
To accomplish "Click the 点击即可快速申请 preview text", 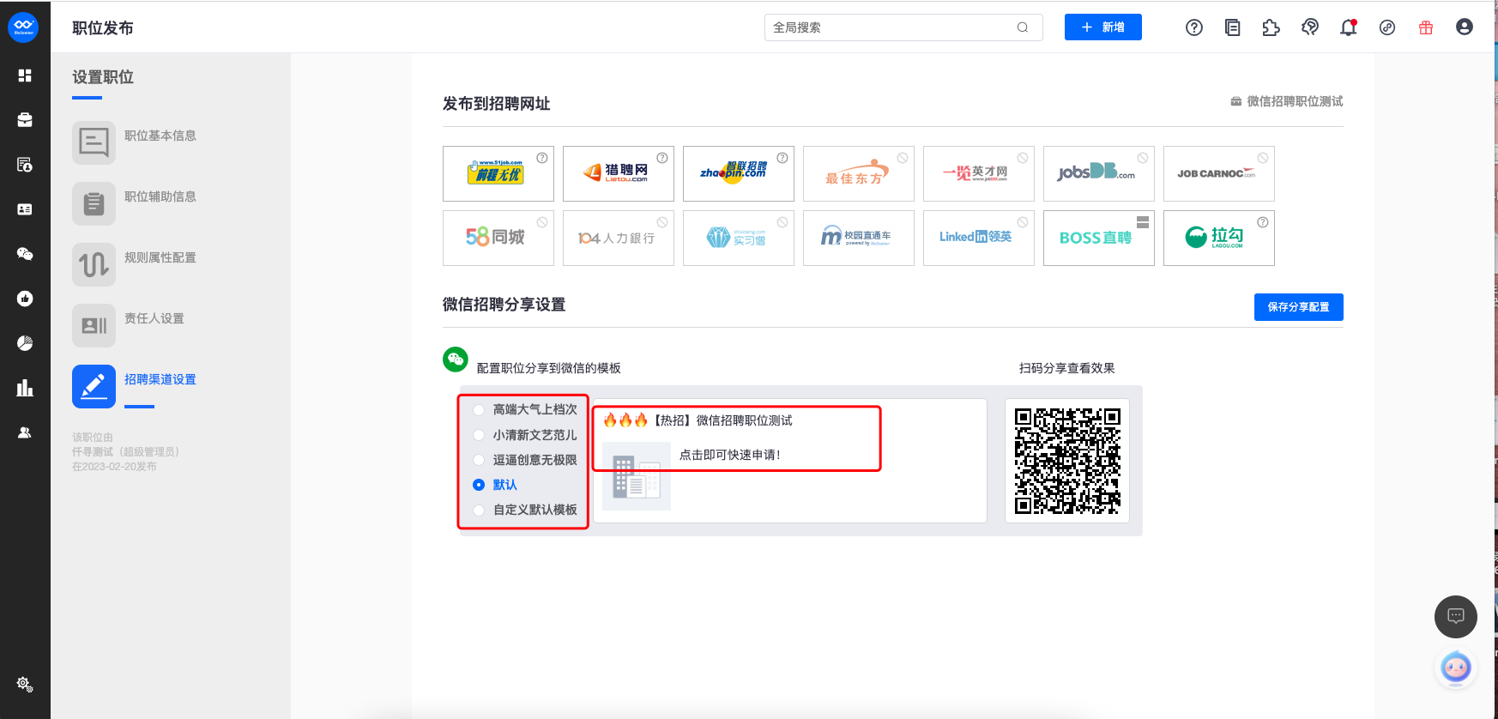I will coord(730,455).
